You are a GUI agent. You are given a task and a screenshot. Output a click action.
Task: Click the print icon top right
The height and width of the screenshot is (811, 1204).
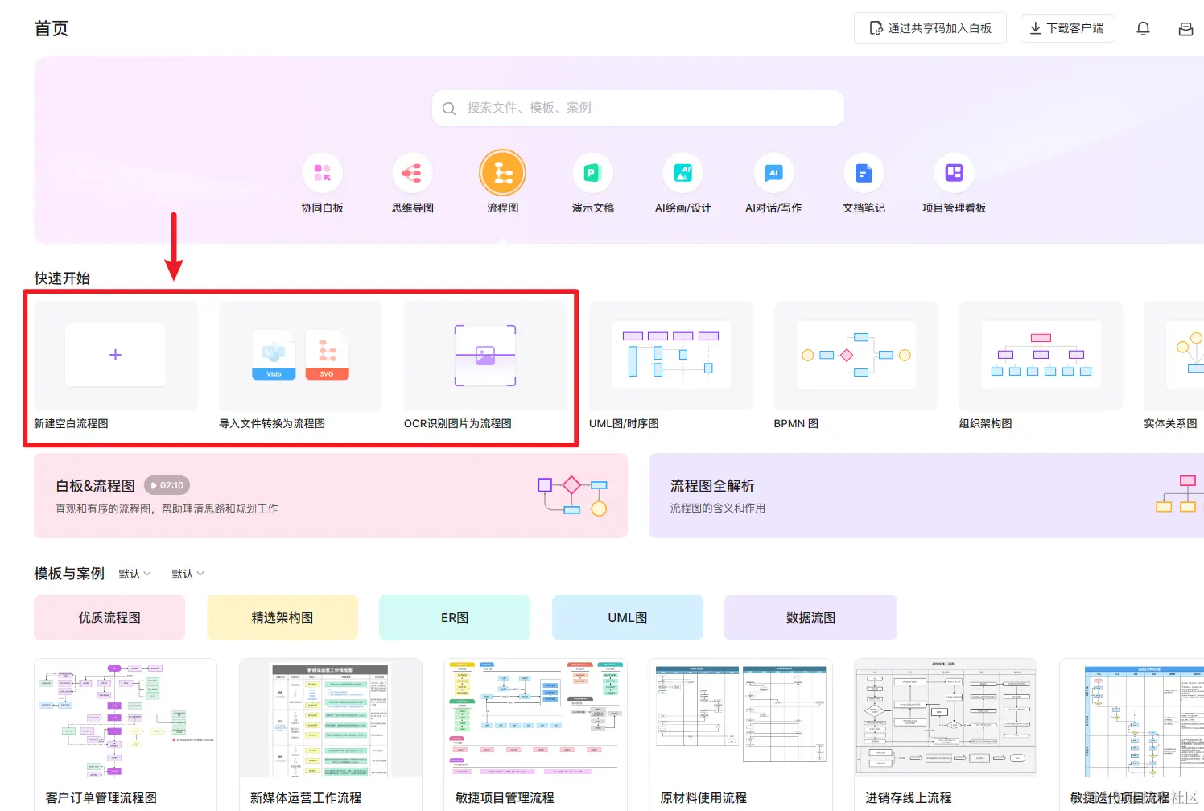click(x=1185, y=27)
